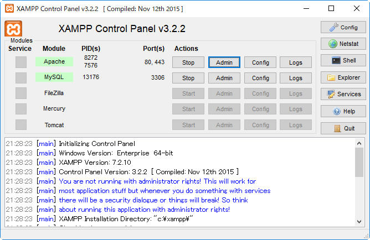Click Apache PID 8272
Viewport: 370px width, 240px height.
(x=91, y=58)
